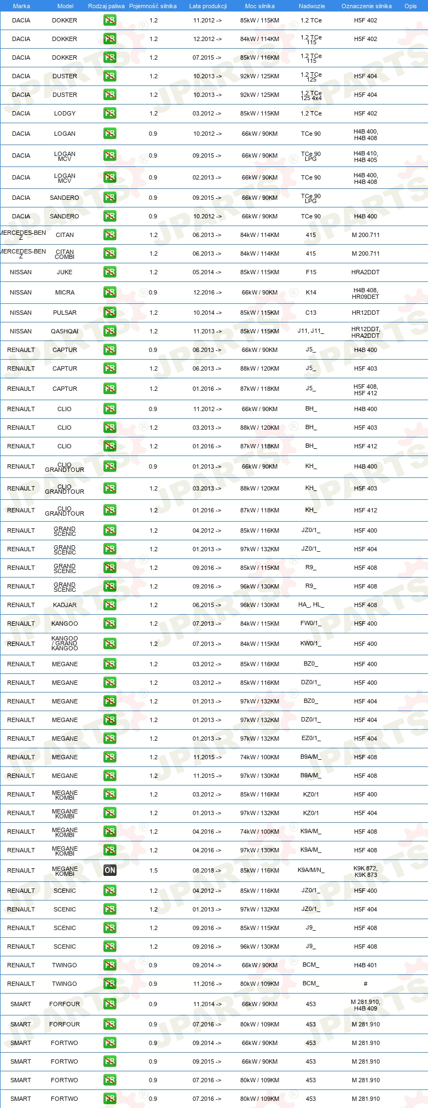
Task: Click the engine codes H4B 410, H4B 405
Action: [x=366, y=157]
